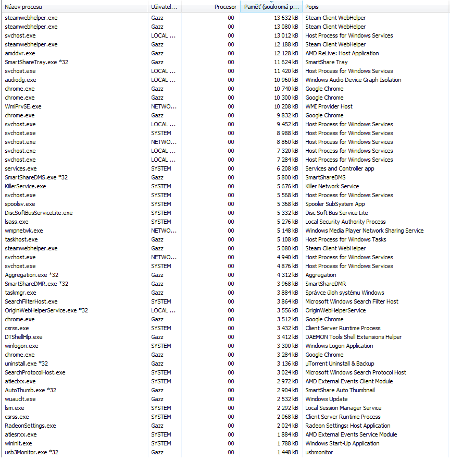Select the spoolsv.exe process
This screenshot has height=460, width=450.
click(226, 204)
